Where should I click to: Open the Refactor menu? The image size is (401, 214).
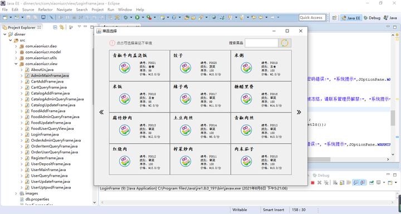pos(45,9)
